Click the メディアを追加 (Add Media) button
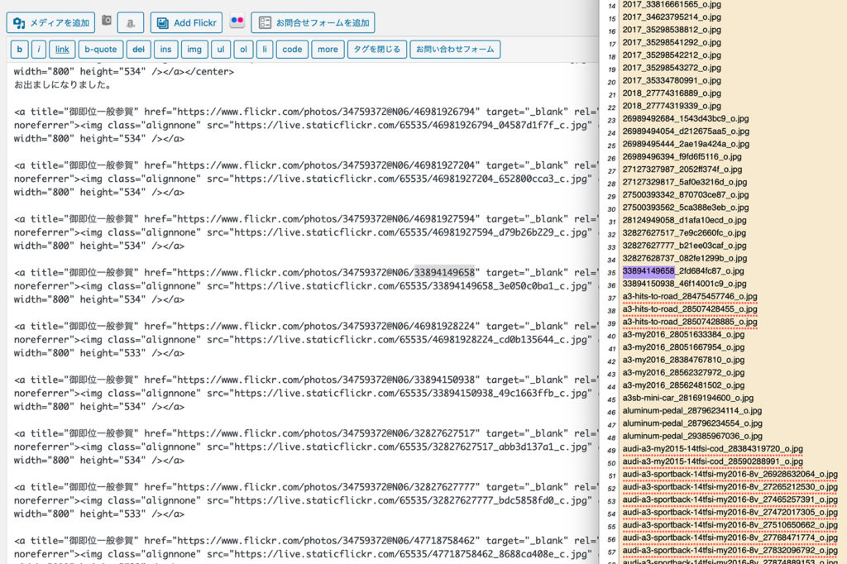The height and width of the screenshot is (564, 847). (x=51, y=22)
